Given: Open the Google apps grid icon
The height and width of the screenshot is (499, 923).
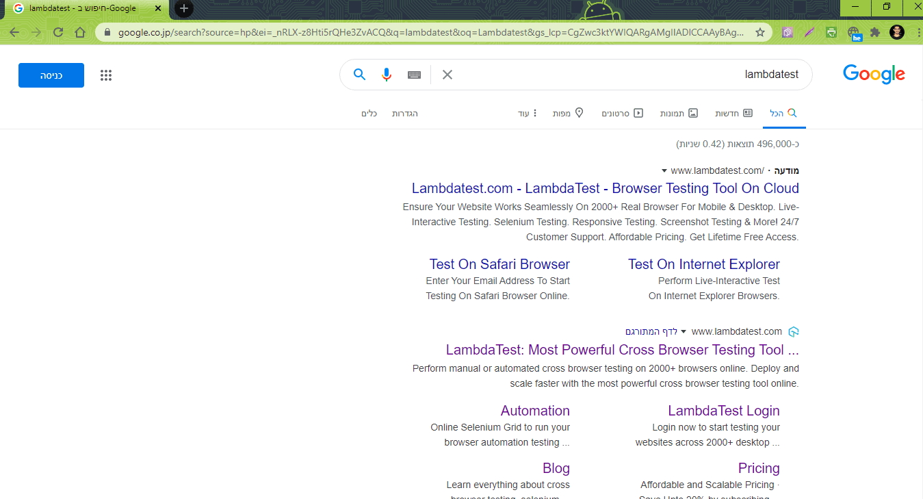Looking at the screenshot, I should coord(106,75).
